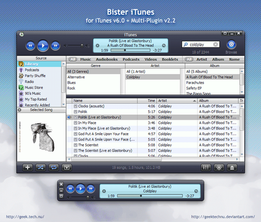Turn on the visualizer button
Screen dimensions: 261x222
tap(219, 168)
